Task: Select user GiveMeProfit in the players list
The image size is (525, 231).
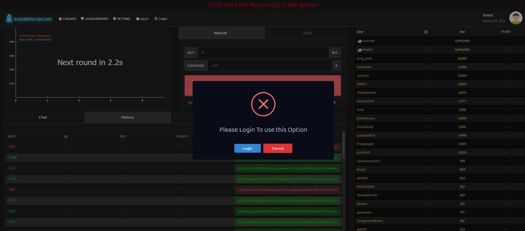Action: tap(367, 195)
